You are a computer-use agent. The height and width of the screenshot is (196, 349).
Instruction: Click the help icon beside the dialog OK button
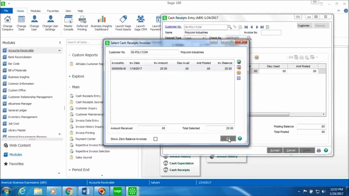pyautogui.click(x=240, y=139)
